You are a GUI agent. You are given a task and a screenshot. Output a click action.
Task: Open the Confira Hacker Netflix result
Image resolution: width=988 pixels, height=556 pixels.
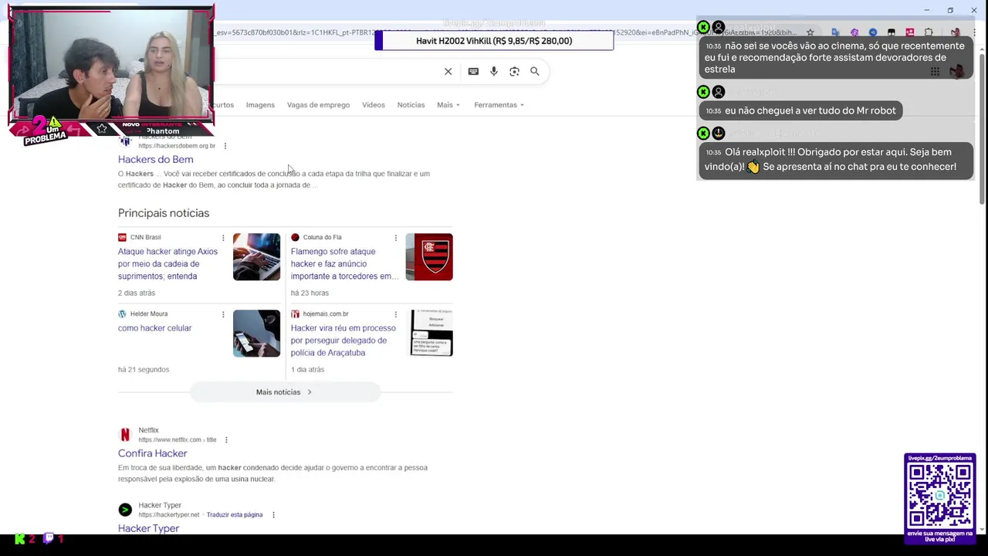pyautogui.click(x=152, y=453)
